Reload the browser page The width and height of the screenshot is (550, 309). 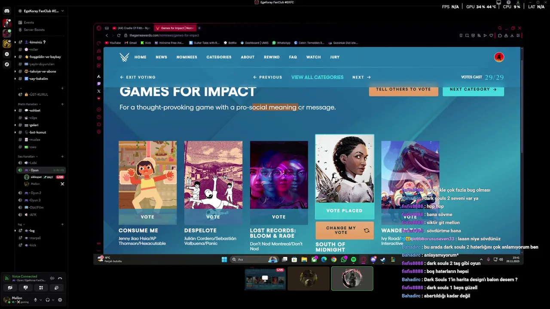click(x=119, y=35)
